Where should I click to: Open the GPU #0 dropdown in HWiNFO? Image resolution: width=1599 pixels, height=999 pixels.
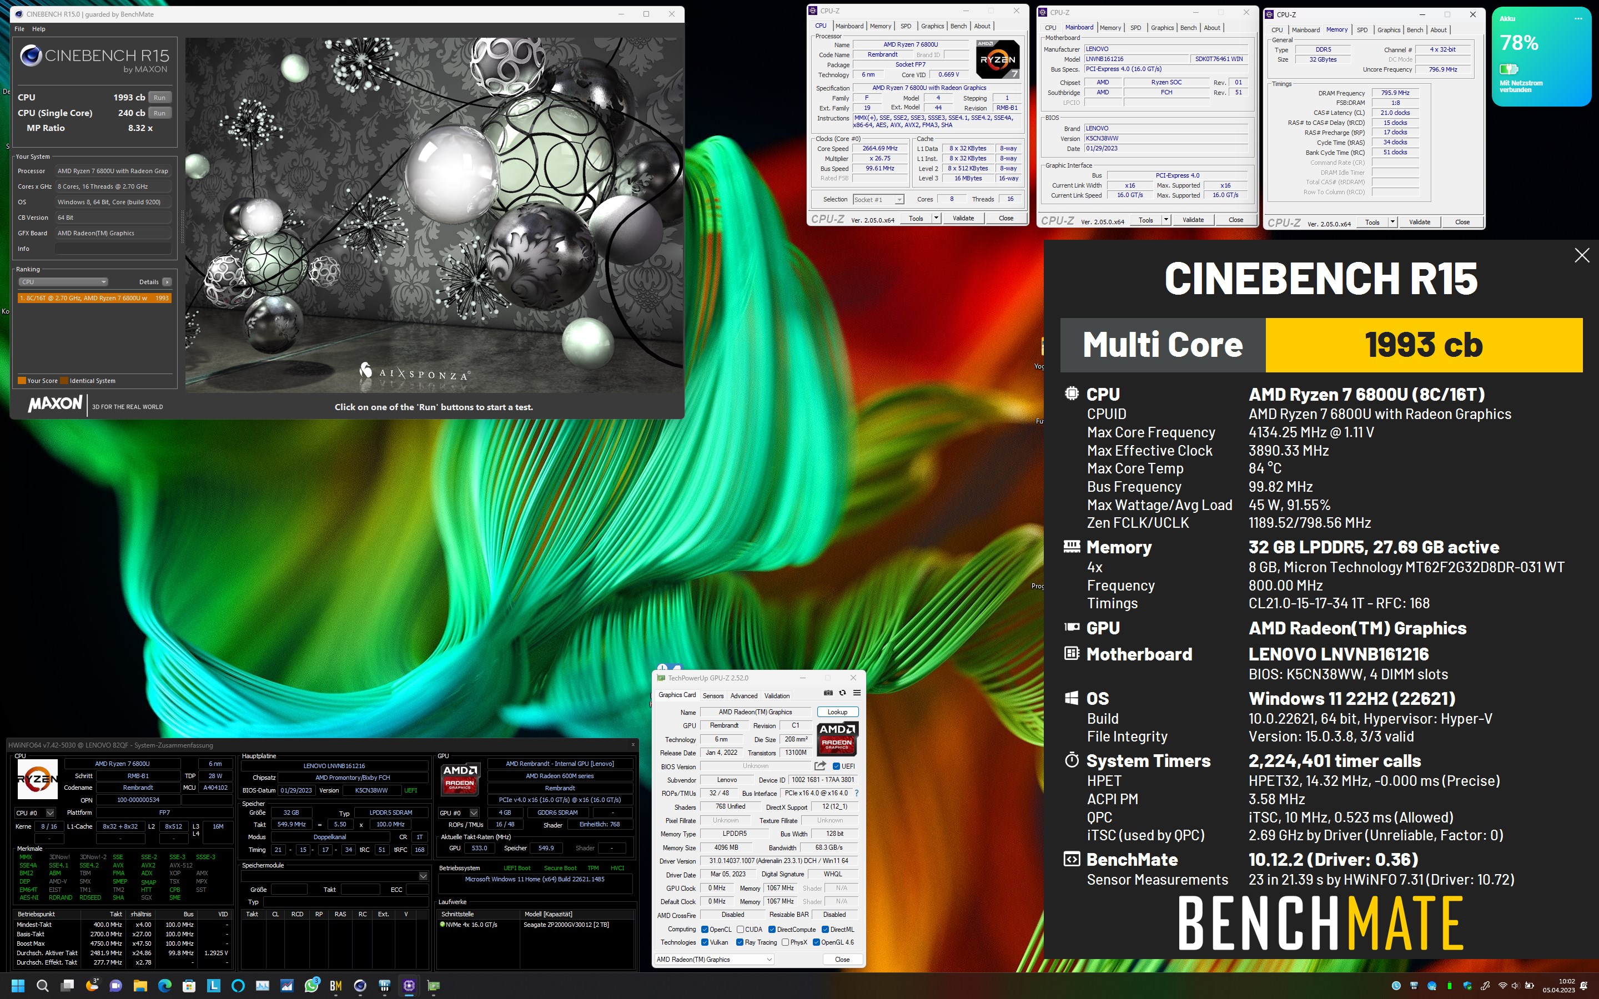coord(459,813)
